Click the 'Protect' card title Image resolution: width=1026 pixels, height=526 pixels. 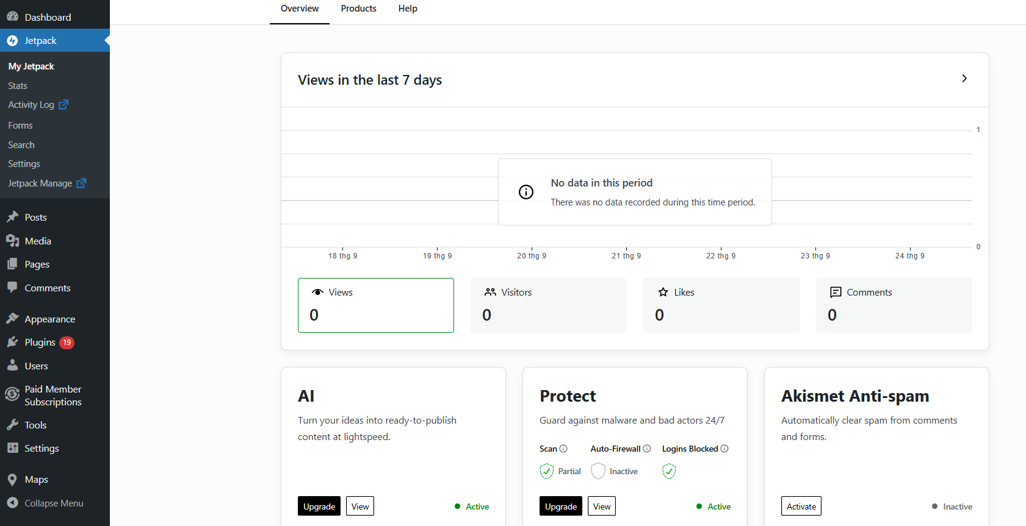[x=568, y=396]
